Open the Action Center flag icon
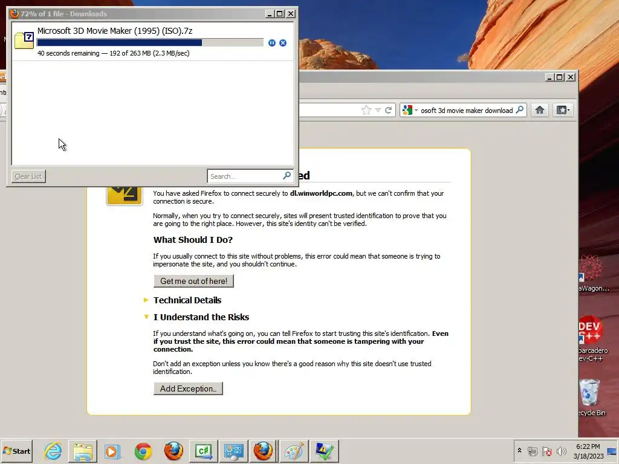The image size is (619, 464). (x=546, y=451)
